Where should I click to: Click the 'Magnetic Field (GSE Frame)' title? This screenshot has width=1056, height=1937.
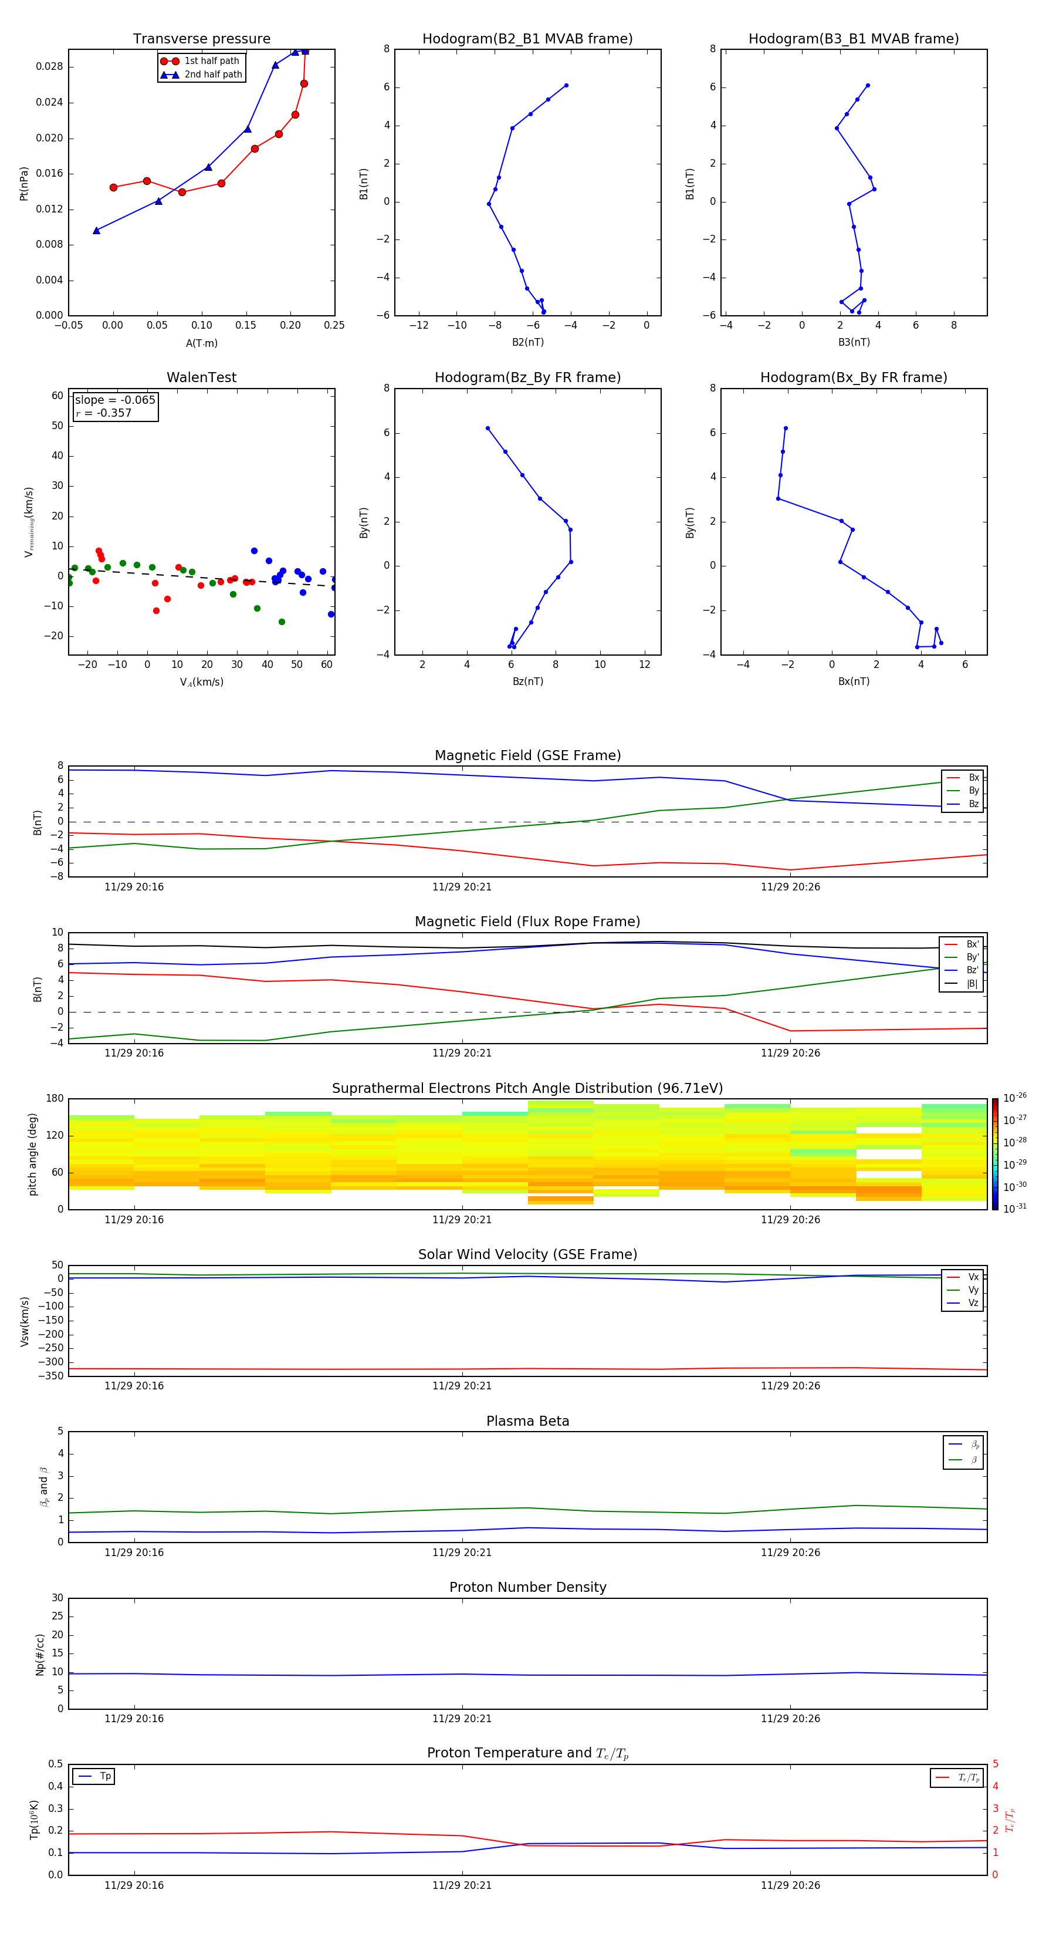(527, 755)
